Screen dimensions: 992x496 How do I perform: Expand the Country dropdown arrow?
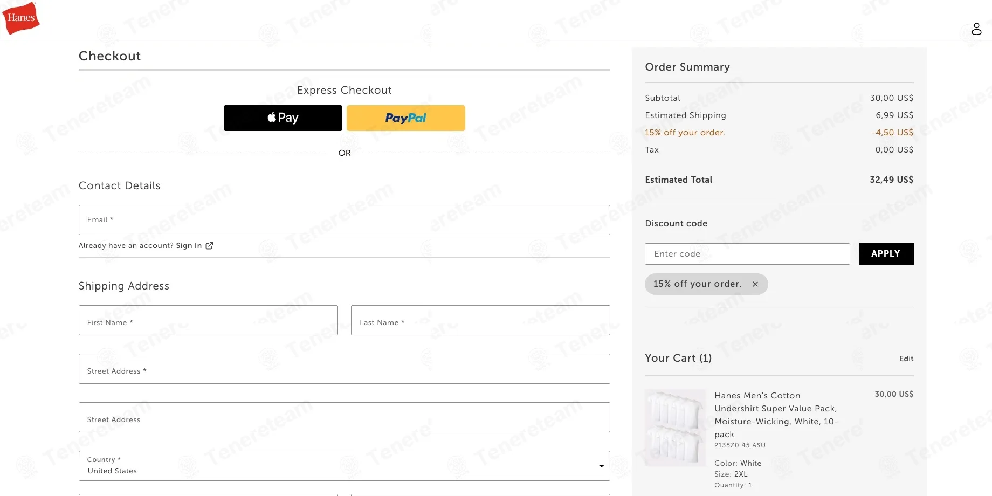pos(601,466)
